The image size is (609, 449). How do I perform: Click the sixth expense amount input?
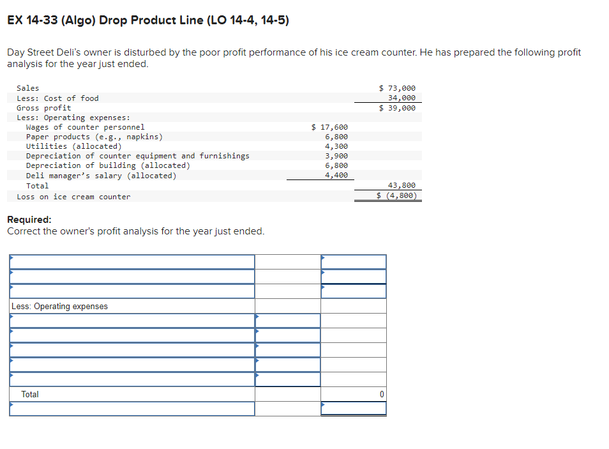[x=287, y=379]
